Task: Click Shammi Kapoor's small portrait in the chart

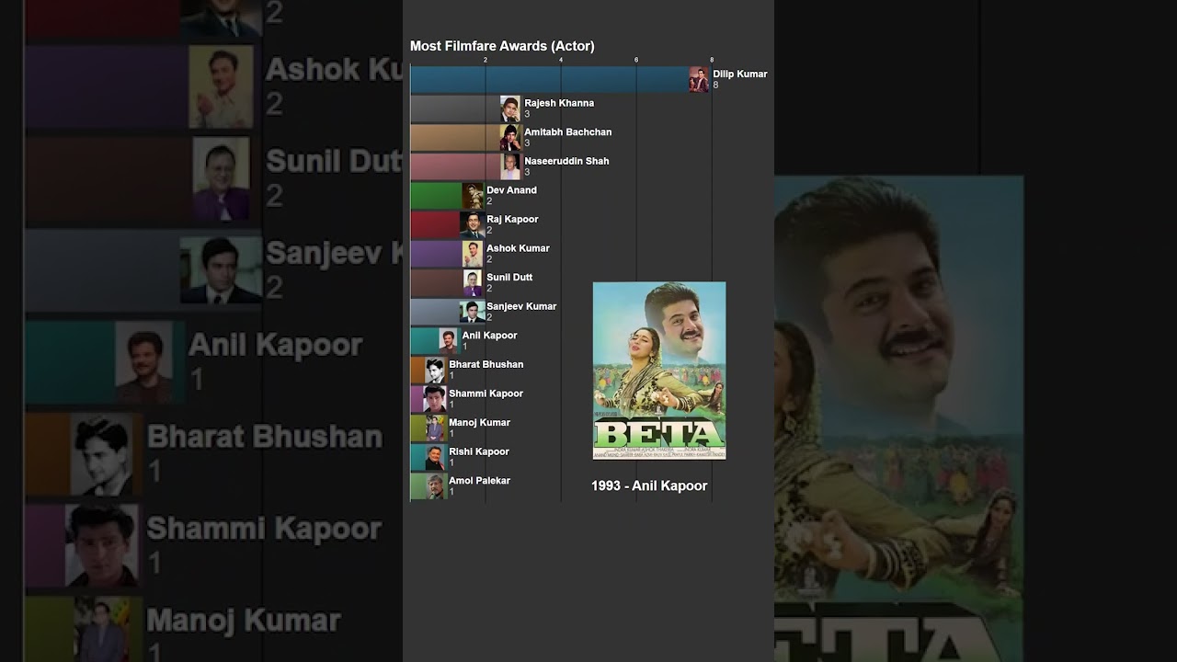Action: click(x=435, y=399)
